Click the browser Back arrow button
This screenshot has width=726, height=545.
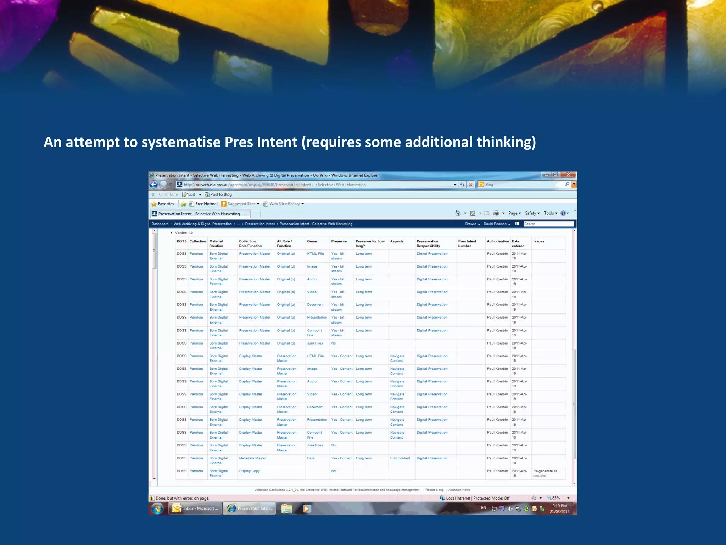153,185
